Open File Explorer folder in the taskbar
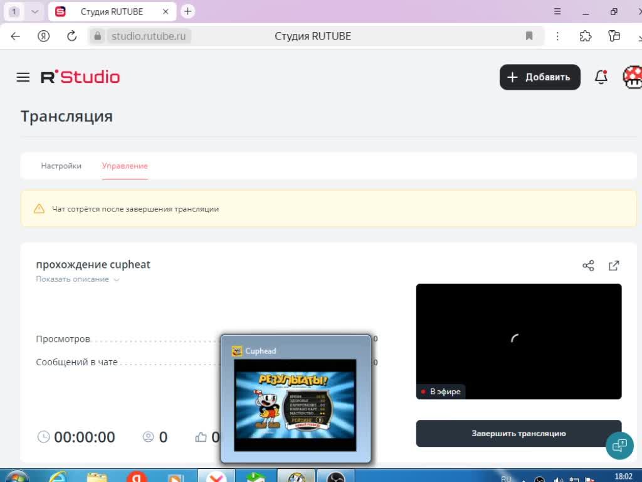 (97, 477)
